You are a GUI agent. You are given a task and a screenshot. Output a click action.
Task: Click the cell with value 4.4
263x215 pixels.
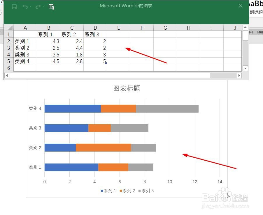pyautogui.click(x=72, y=48)
